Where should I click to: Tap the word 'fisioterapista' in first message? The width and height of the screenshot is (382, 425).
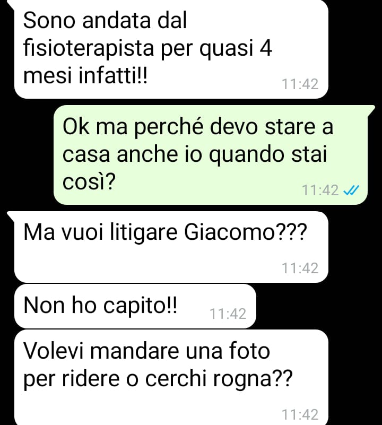coord(89,49)
